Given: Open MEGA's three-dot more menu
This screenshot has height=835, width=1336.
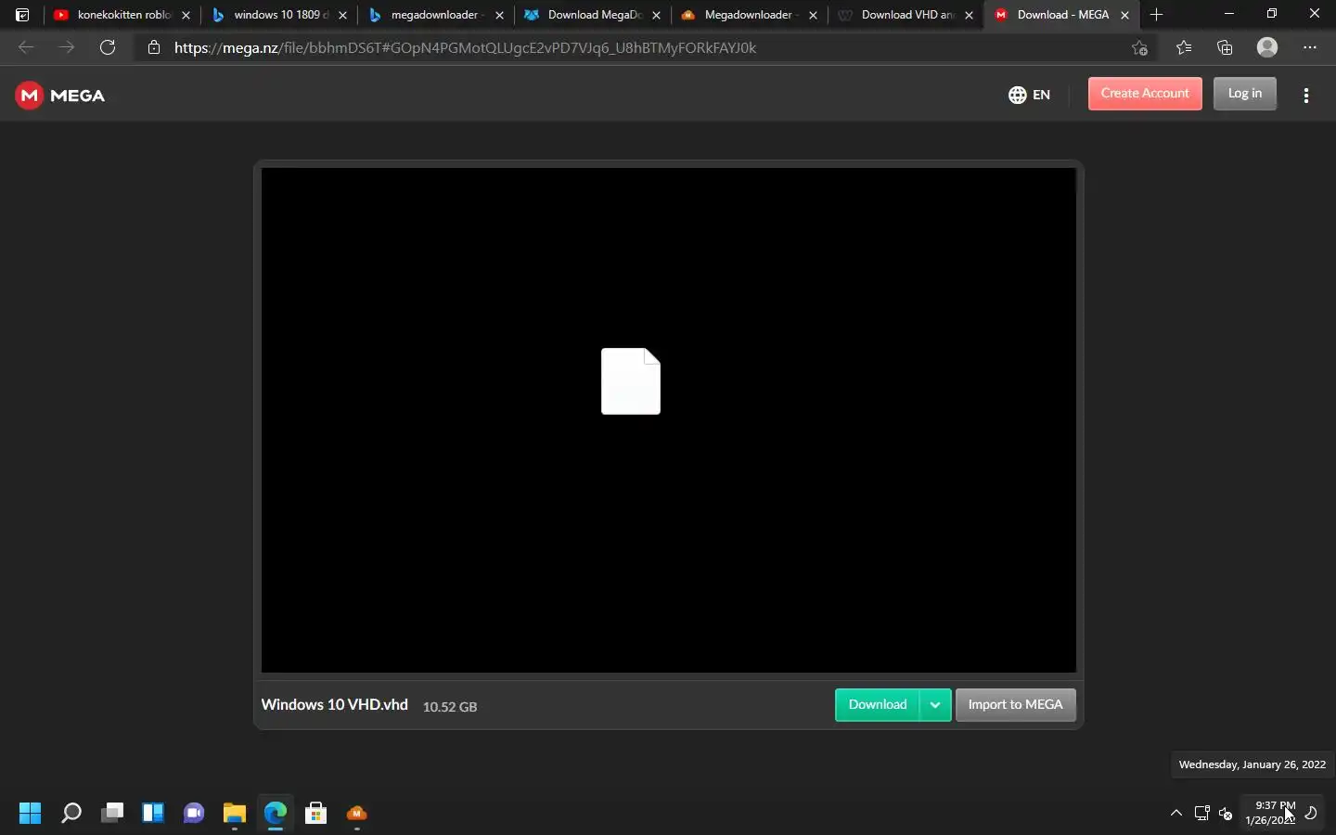Looking at the screenshot, I should click(x=1306, y=95).
